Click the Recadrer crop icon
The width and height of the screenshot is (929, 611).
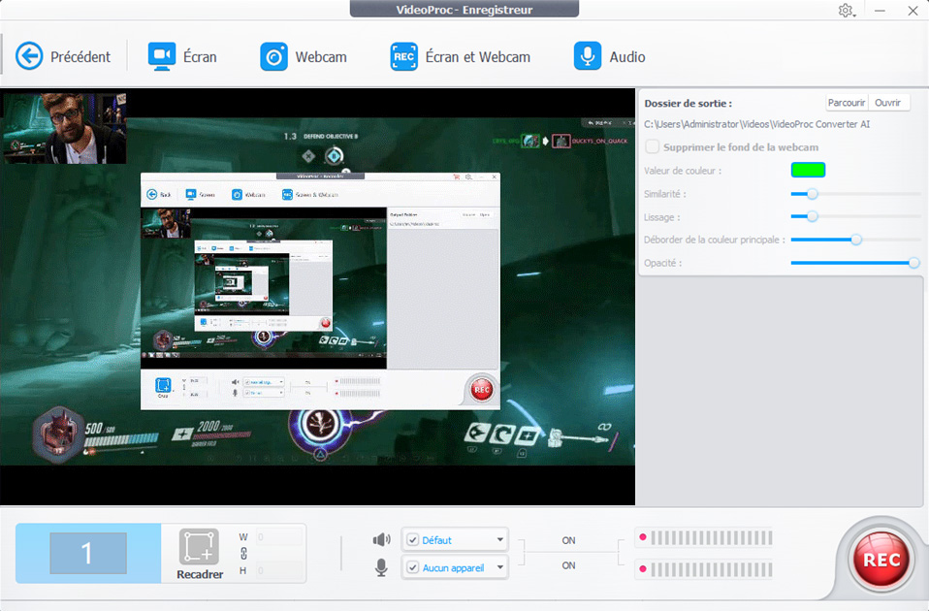199,546
